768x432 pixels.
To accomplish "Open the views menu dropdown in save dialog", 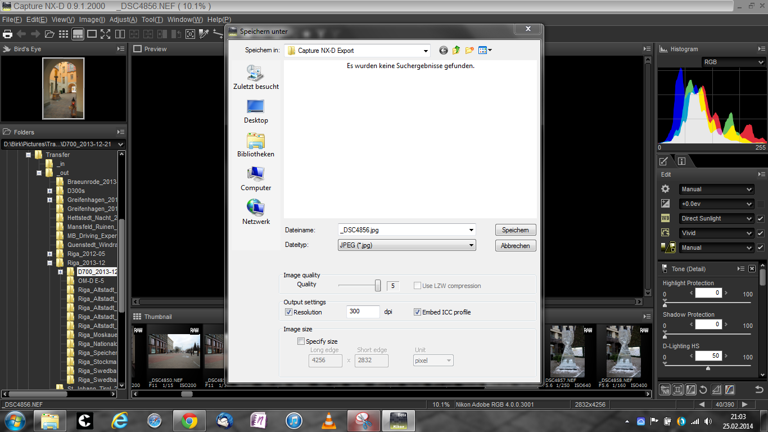I will (485, 50).
